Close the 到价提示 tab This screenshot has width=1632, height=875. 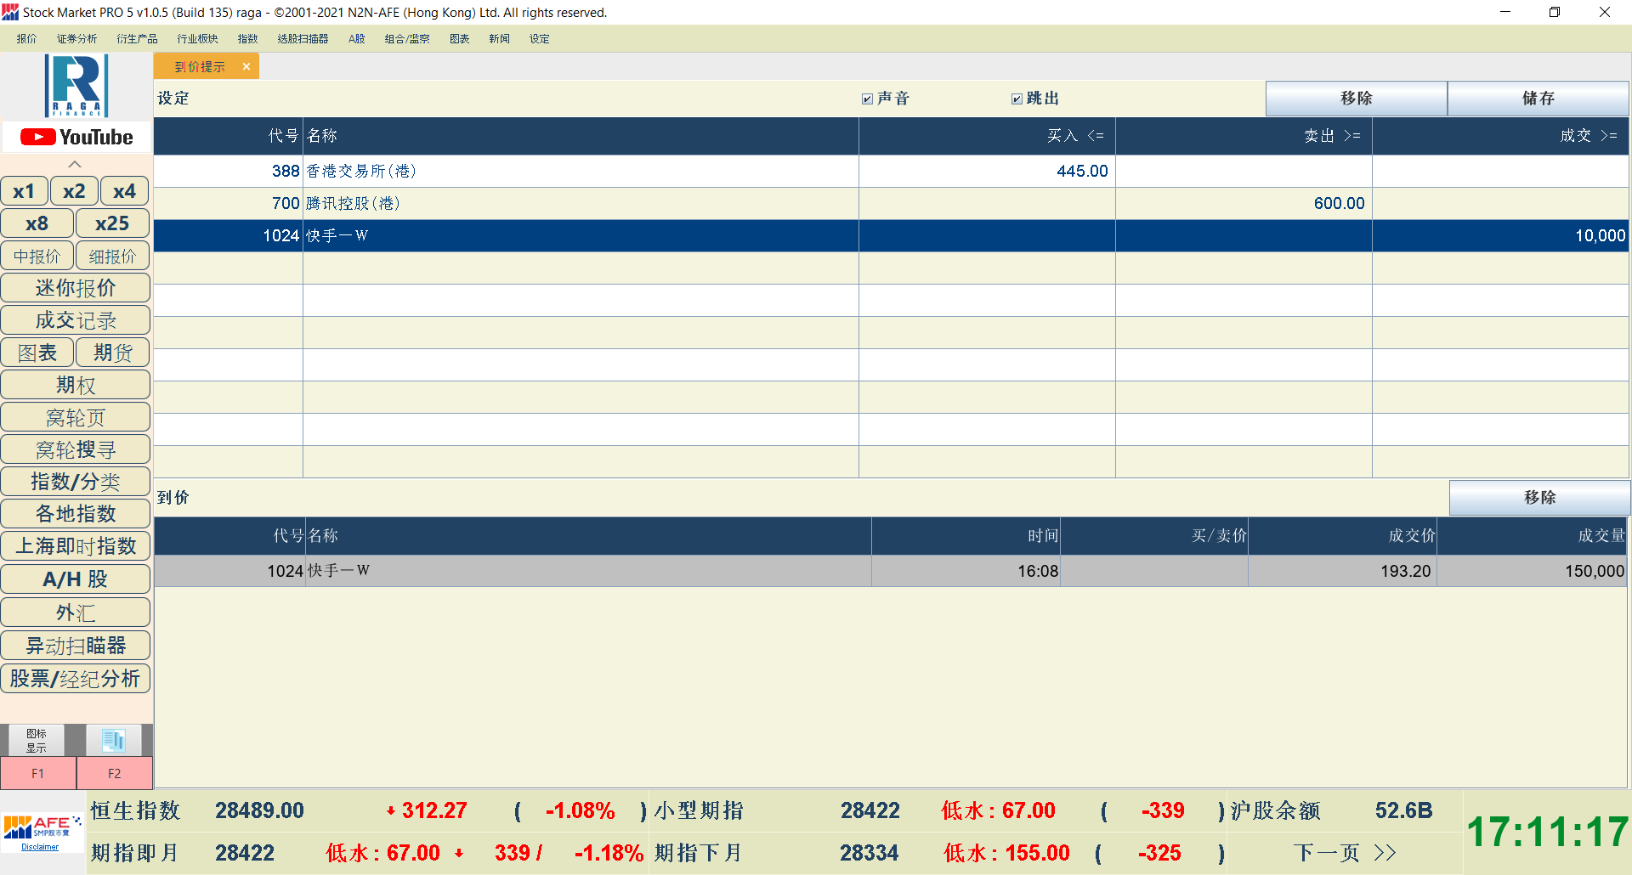tap(246, 66)
